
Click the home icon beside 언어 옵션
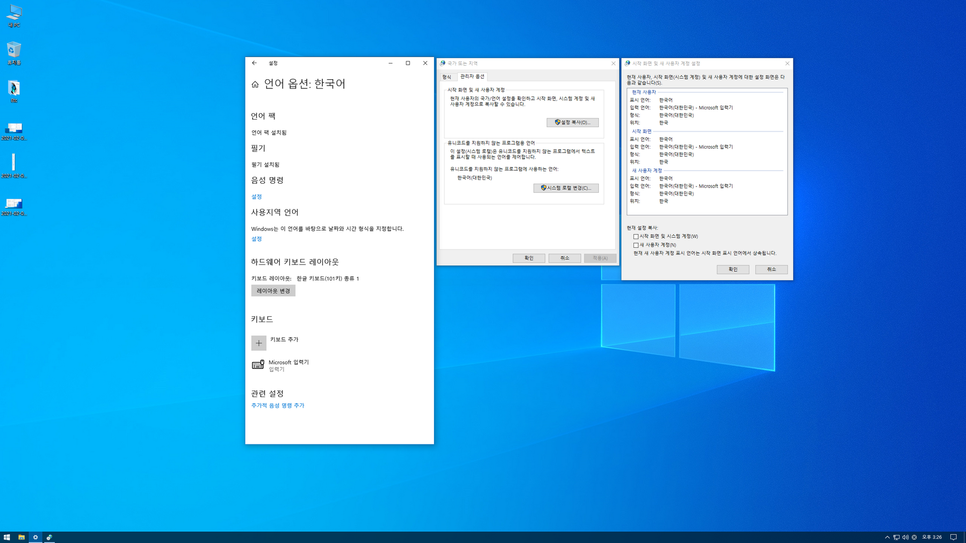255,84
